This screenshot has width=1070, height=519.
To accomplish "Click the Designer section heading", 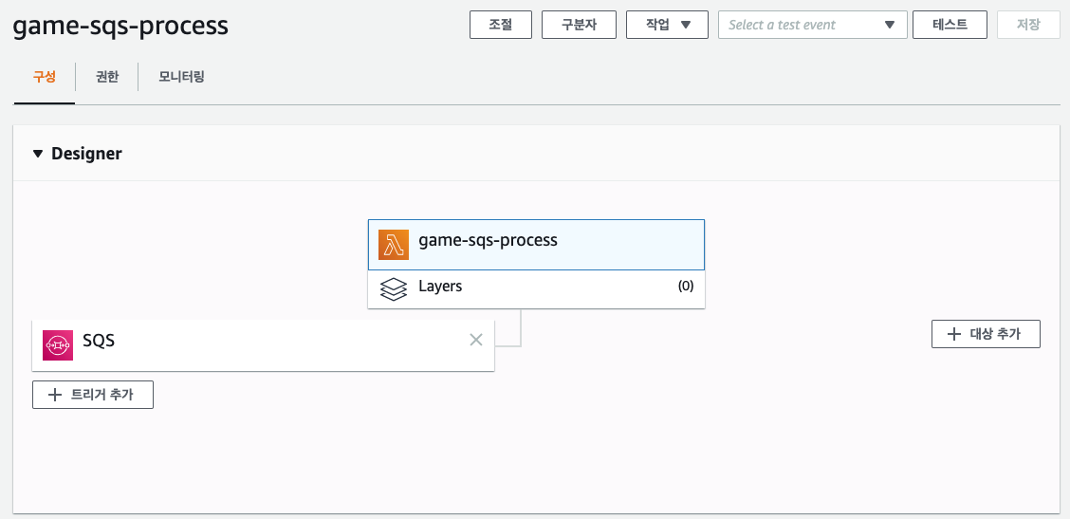I will (86, 154).
